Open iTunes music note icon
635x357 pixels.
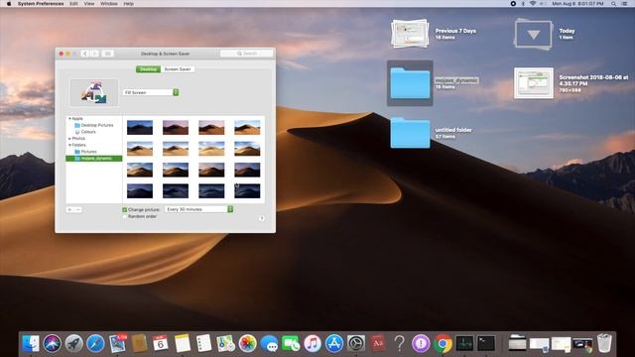[x=313, y=343]
